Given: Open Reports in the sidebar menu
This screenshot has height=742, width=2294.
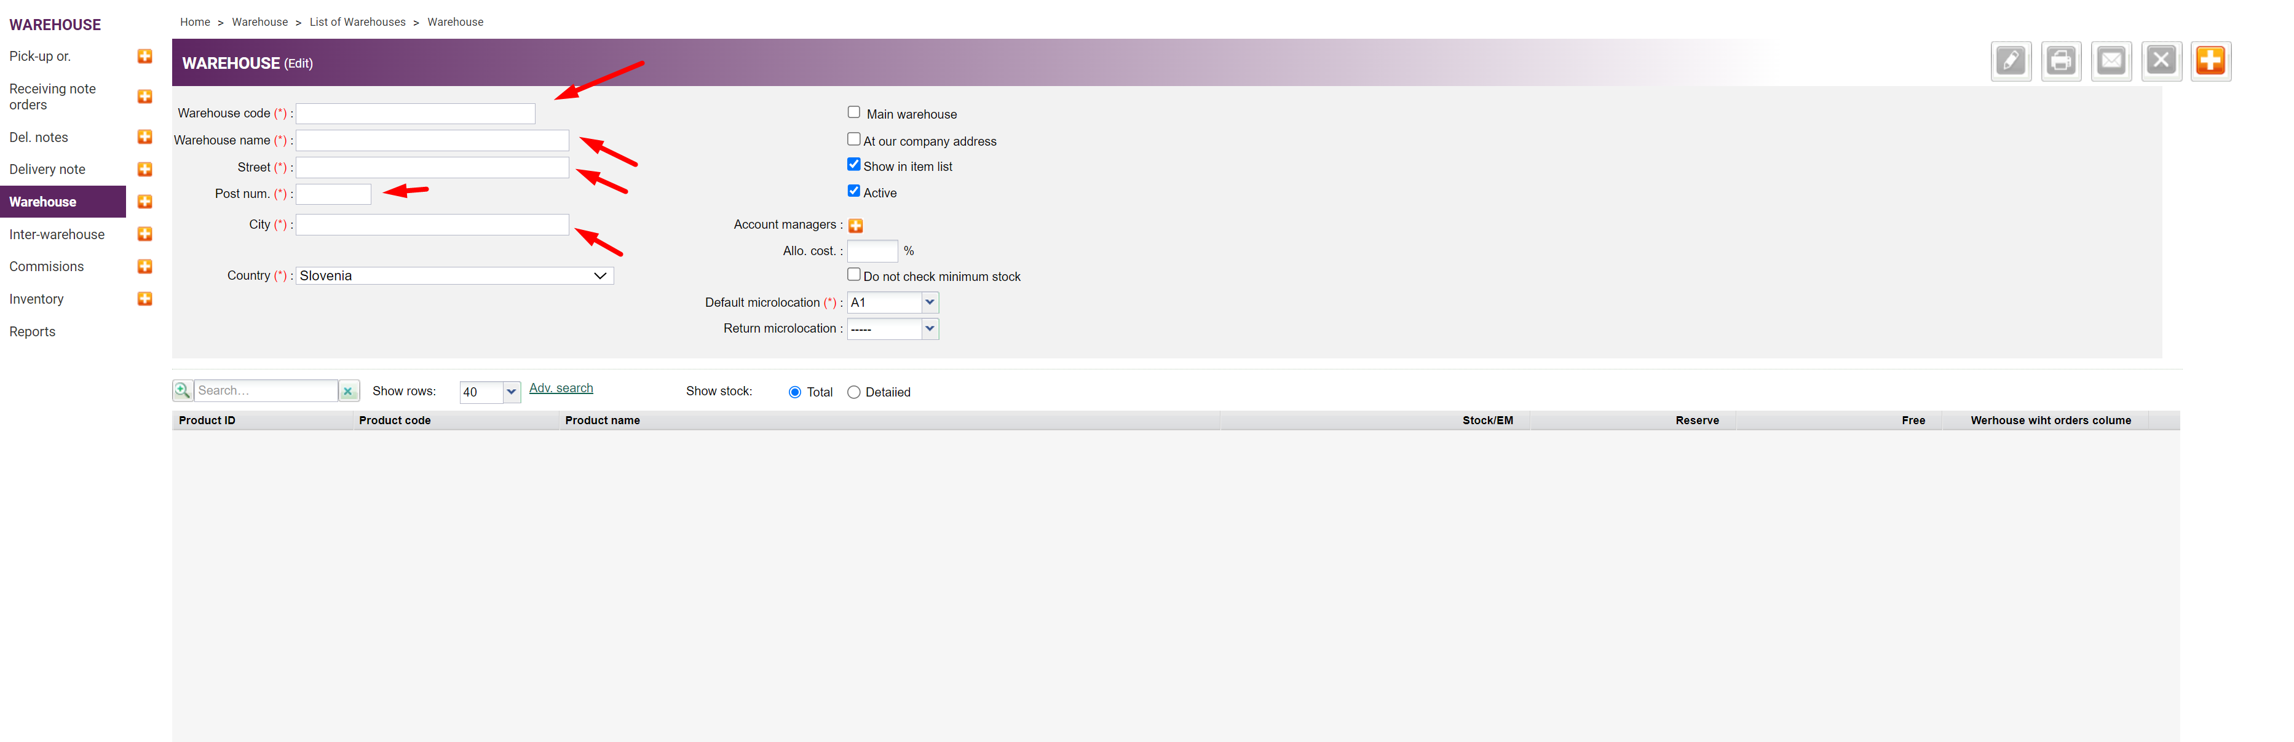Looking at the screenshot, I should click(32, 331).
